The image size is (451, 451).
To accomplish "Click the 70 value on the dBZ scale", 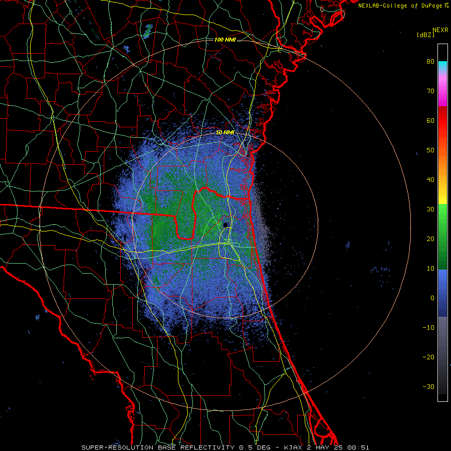I will coord(430,91).
